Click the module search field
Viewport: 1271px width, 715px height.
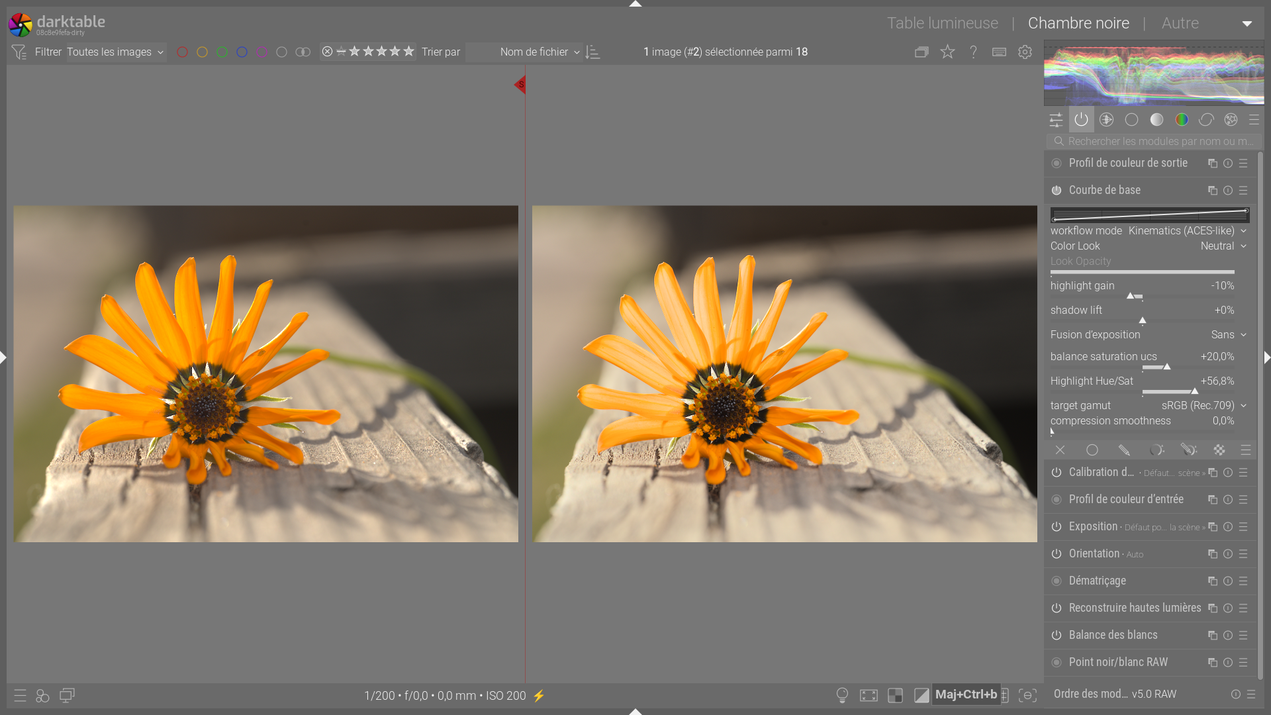[x=1158, y=141]
